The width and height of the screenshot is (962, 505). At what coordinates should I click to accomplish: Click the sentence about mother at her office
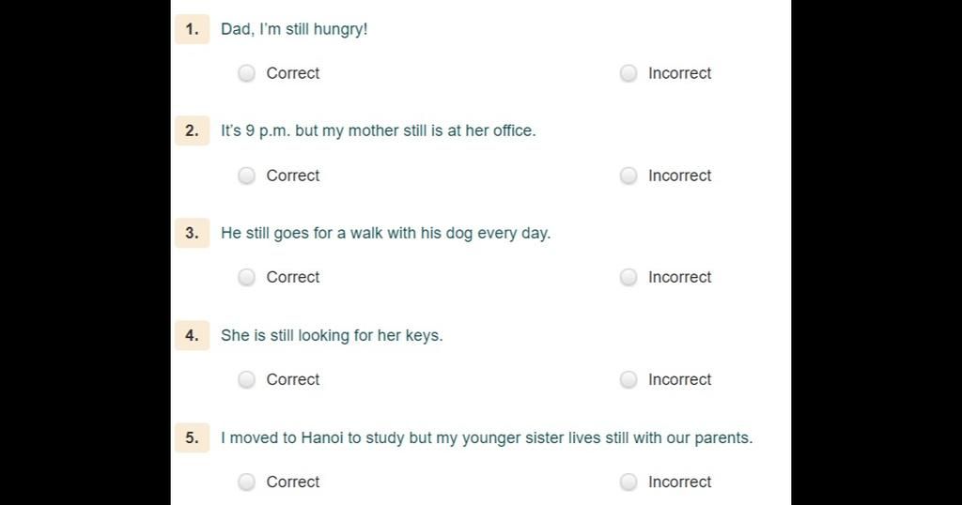click(378, 131)
